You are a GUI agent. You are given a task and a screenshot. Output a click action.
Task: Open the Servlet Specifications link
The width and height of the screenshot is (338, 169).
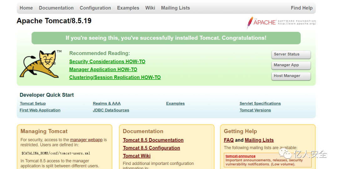[x=260, y=104]
